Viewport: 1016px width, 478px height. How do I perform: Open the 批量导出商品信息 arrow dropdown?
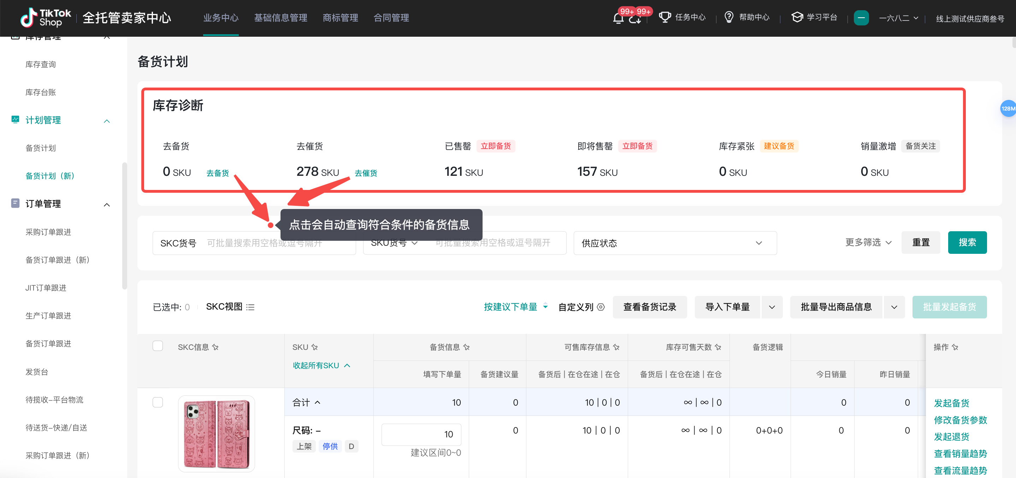click(894, 307)
